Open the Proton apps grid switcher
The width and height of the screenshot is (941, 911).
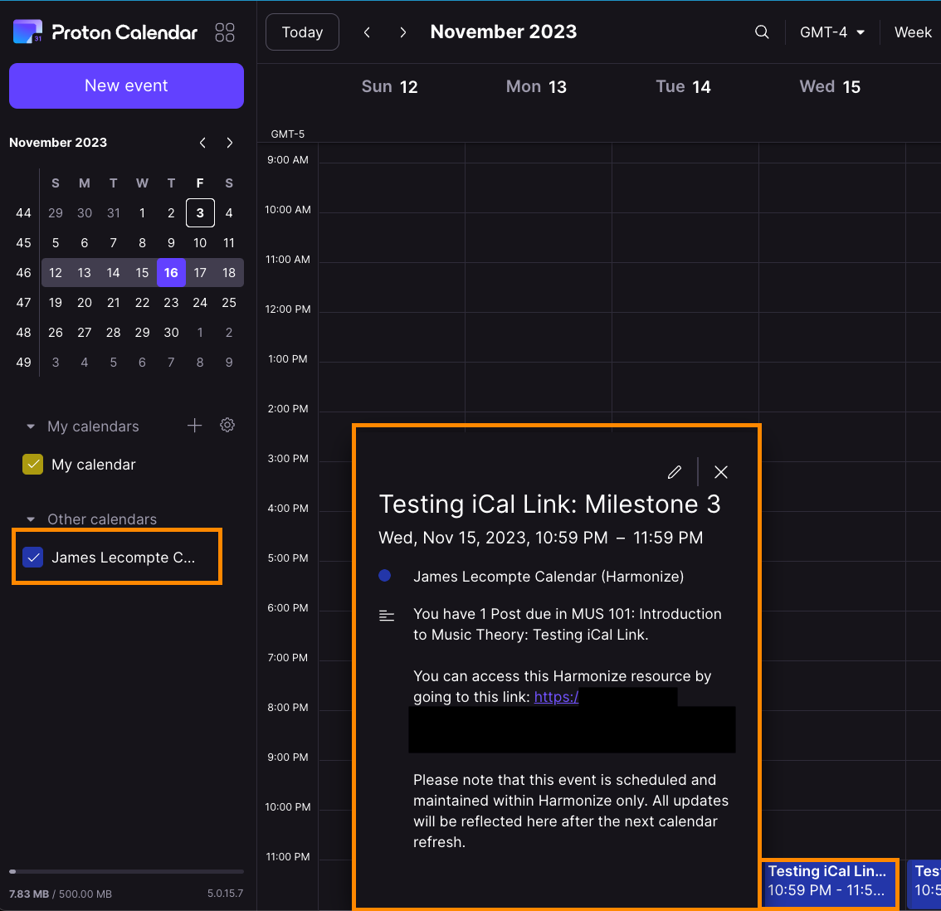pyautogui.click(x=224, y=32)
